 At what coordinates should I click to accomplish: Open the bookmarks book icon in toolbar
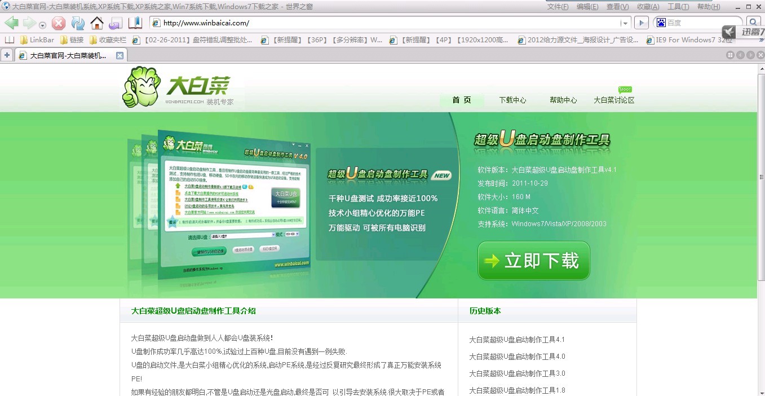[x=135, y=23]
